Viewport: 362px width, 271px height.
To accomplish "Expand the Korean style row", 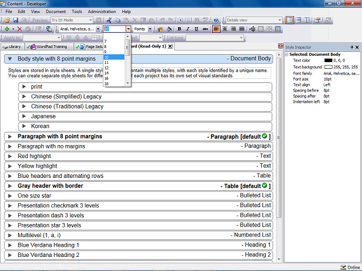I will pos(24,126).
